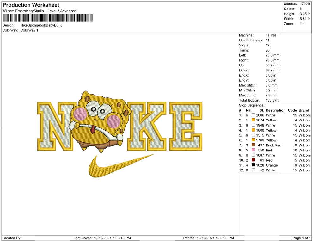Click design name NikeSpongebobBabyB5_8

point(41,25)
